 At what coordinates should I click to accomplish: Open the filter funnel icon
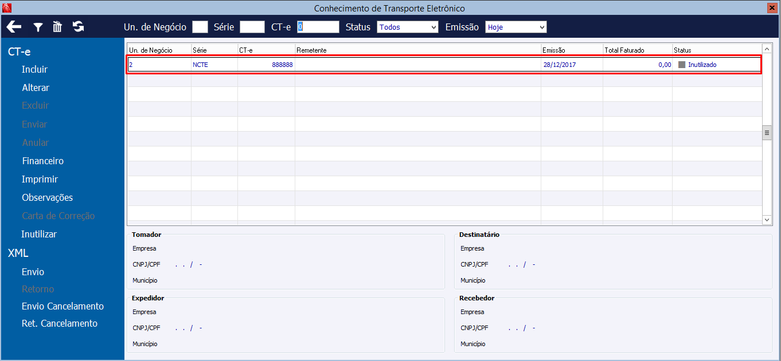coord(38,27)
